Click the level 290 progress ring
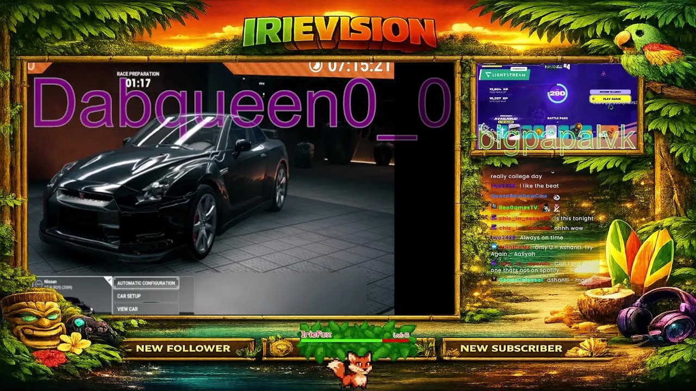This screenshot has width=696, height=391. point(557,93)
